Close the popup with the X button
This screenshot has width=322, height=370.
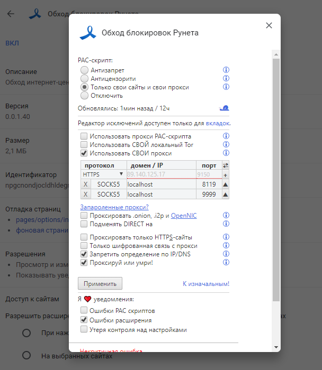[x=269, y=25]
